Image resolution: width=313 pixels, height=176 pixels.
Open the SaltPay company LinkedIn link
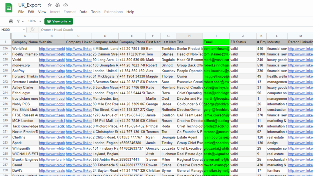click(x=79, y=71)
